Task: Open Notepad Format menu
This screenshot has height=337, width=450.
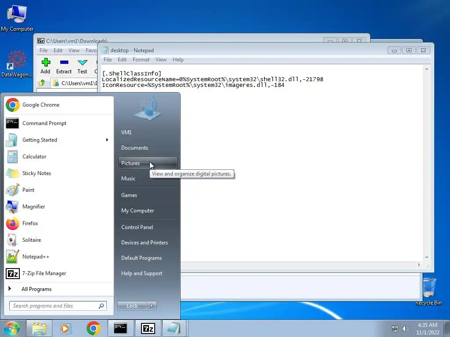Action: [141, 60]
